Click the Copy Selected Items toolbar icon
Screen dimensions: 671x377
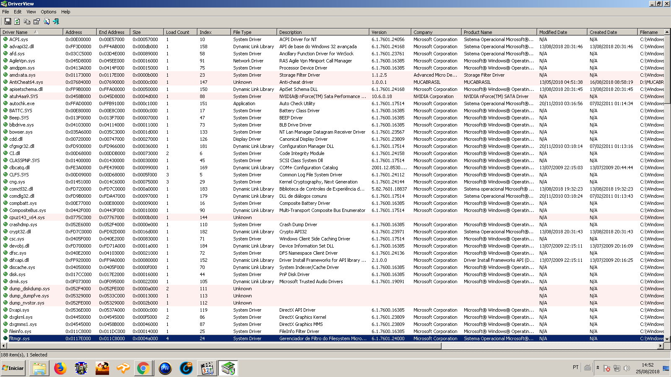(27, 21)
